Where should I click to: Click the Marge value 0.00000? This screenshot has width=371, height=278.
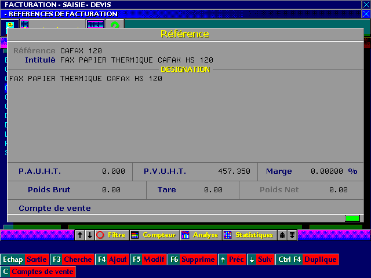(x=327, y=171)
